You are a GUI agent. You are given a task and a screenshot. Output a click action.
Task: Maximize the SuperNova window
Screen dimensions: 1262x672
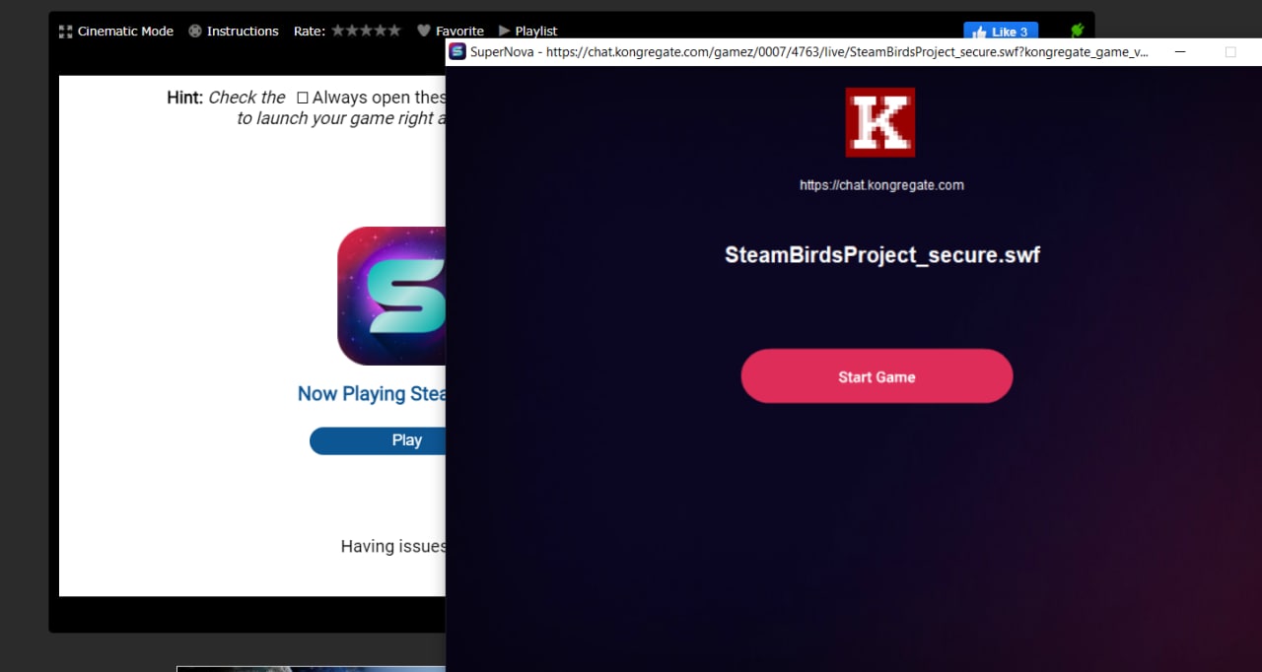coord(1230,51)
